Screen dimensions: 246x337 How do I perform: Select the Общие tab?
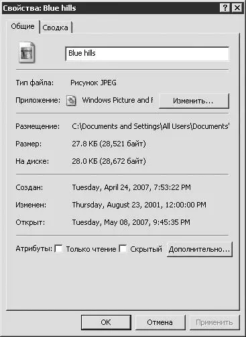click(x=23, y=26)
